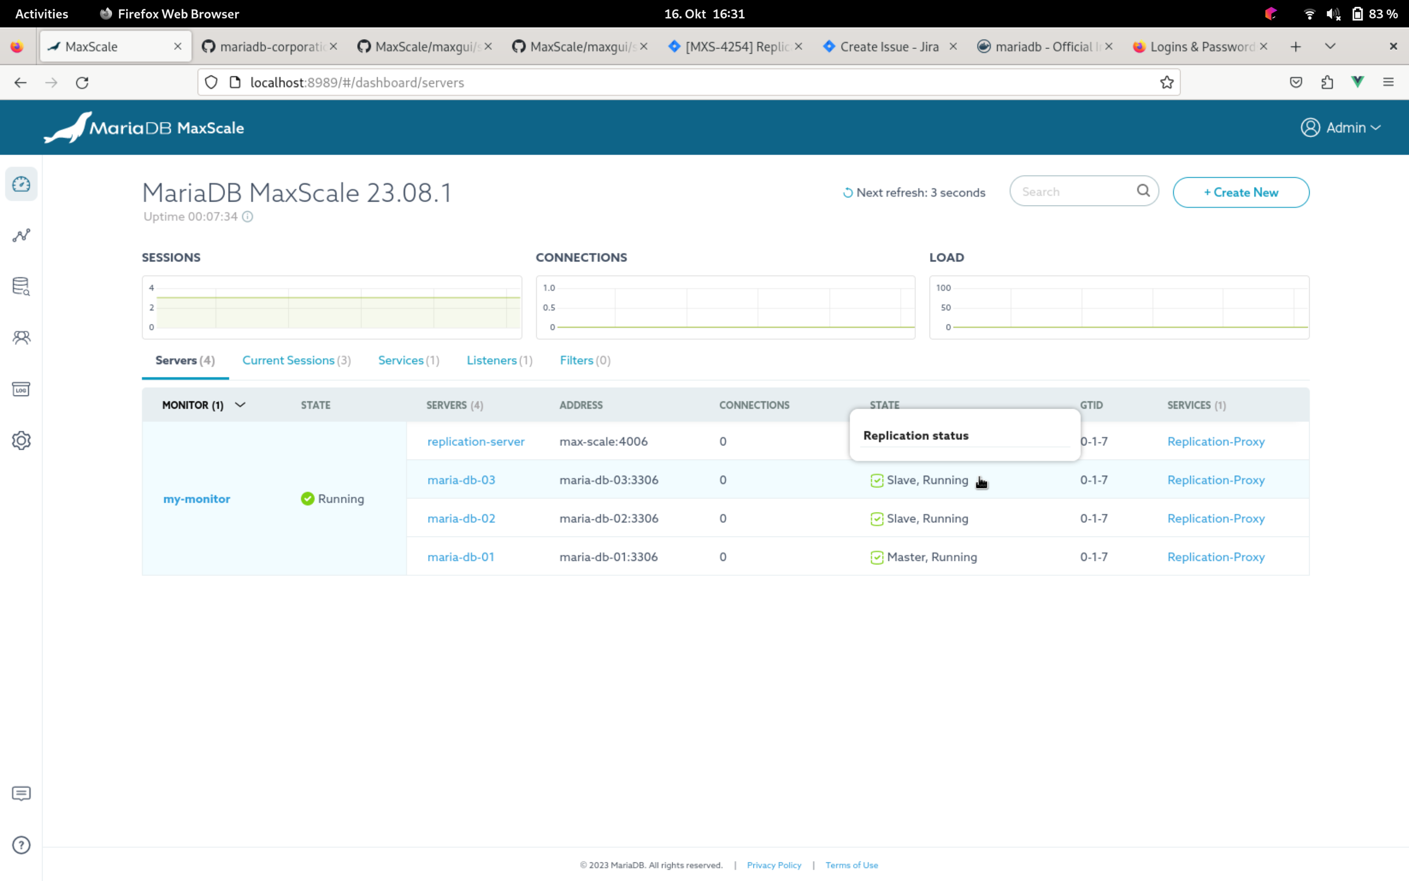Bookmark page with star icon
This screenshot has height=881, width=1409.
coord(1166,83)
